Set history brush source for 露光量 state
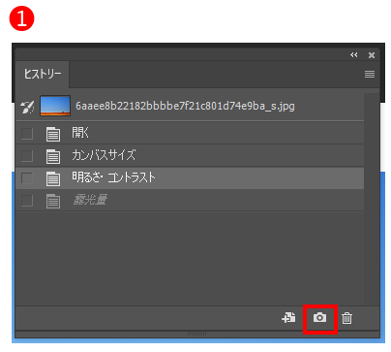 27,201
